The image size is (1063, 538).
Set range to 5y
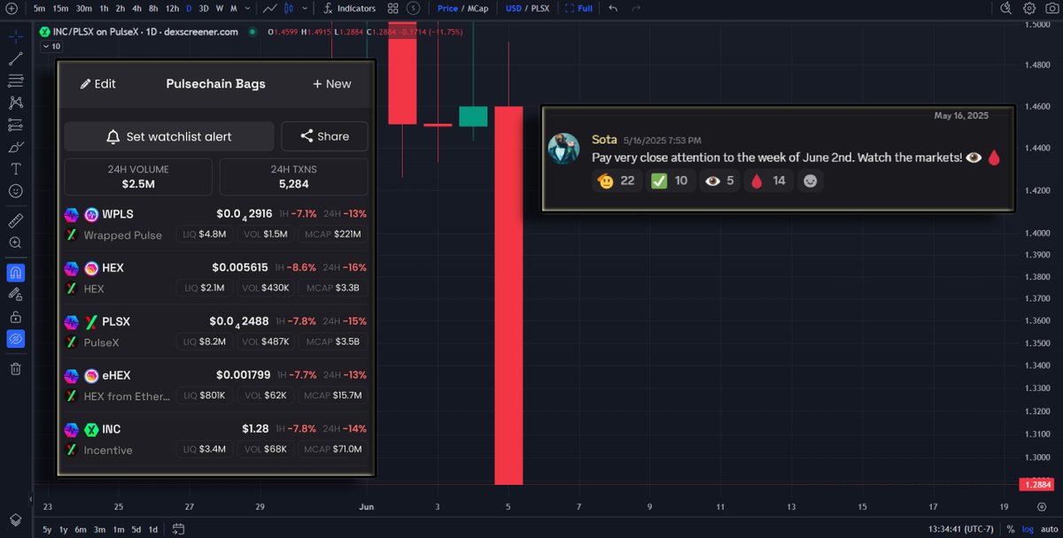click(x=47, y=529)
